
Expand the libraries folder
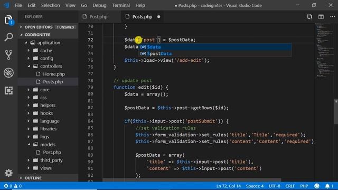tap(48, 129)
